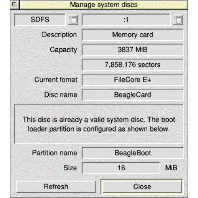Viewport: 198px width, 198px height.
Task: Open the drive number pop-up menu next to :1
Action: tap(178, 20)
